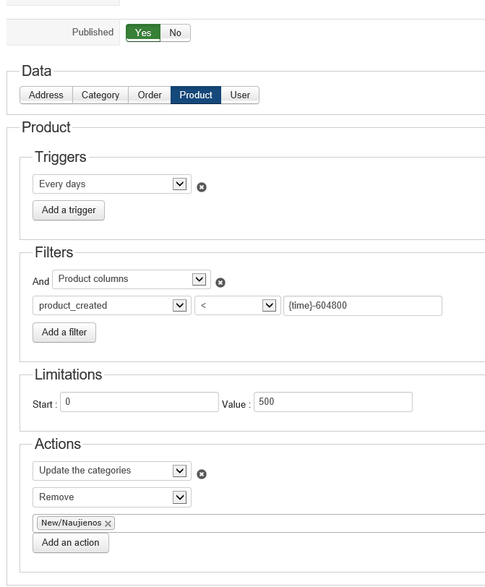Click the Add an action button
Image resolution: width=485 pixels, height=587 pixels.
70,543
